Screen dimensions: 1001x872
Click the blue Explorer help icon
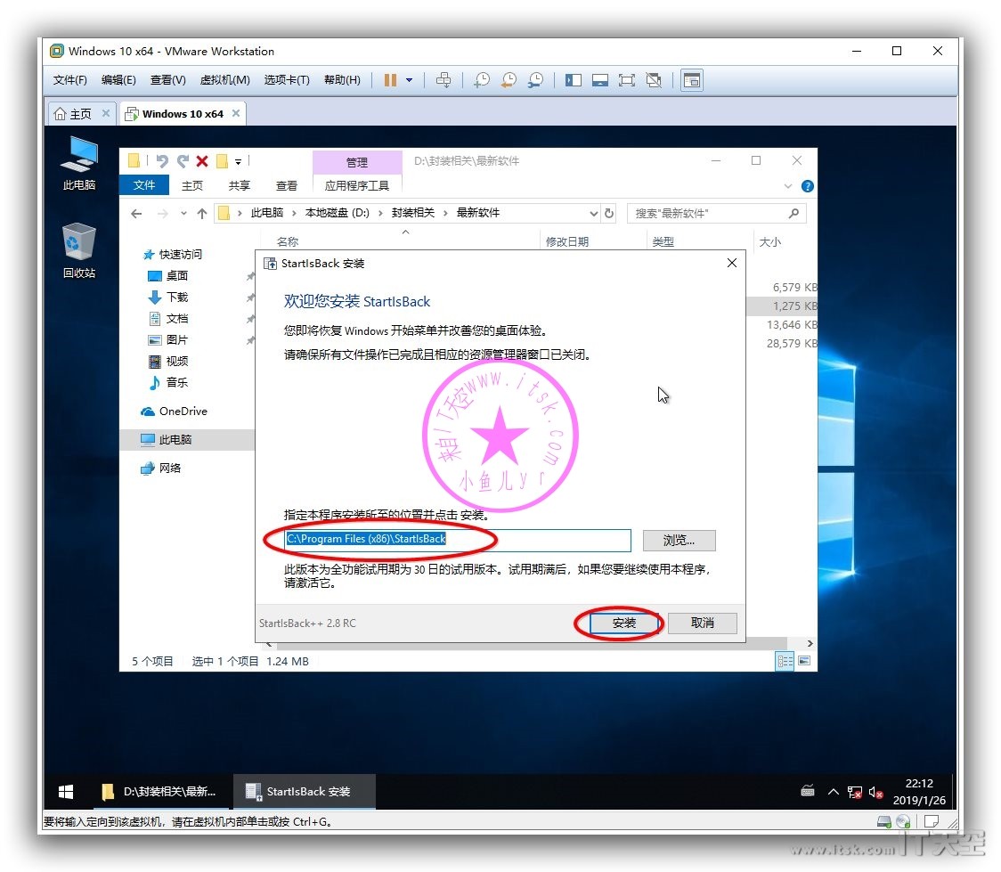808,186
